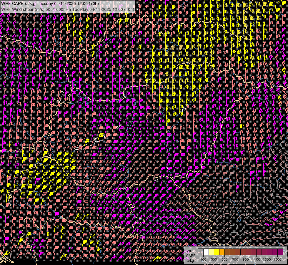Image resolution: width=288 pixels, height=265 pixels.
Task: Click the 100 label on the legend scale
Action: pos(203,259)
